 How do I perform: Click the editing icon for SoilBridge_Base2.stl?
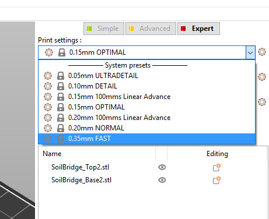(x=216, y=181)
